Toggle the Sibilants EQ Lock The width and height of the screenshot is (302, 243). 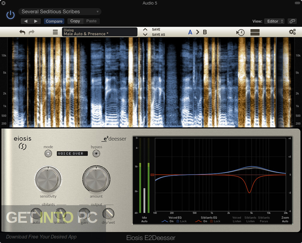[x=215, y=221]
